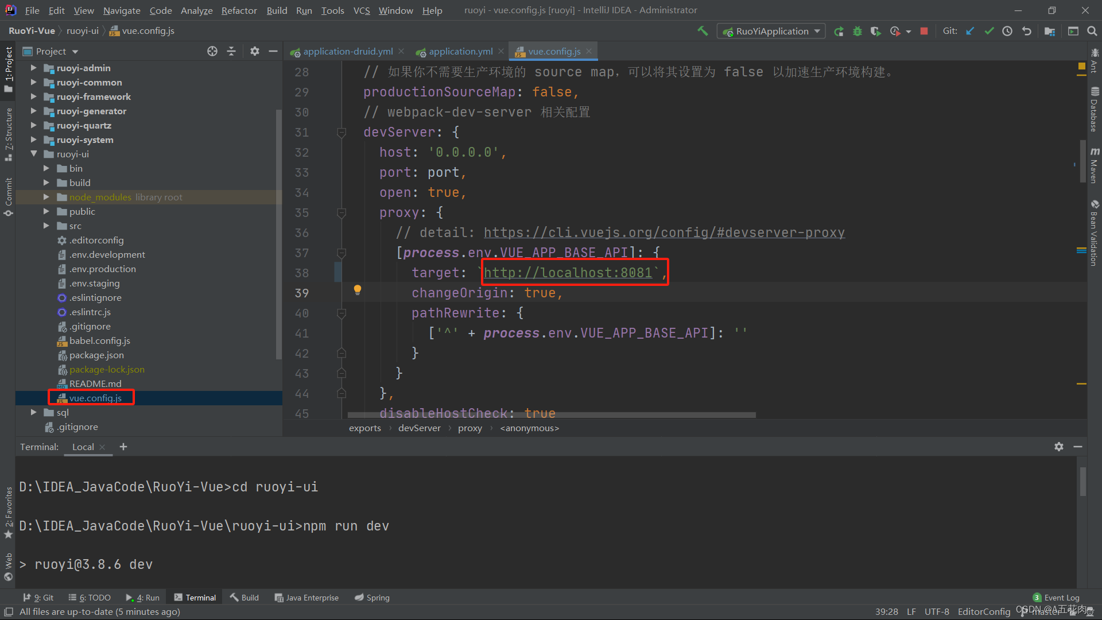
Task: Open the 6: TODO tool window
Action: pos(89,598)
